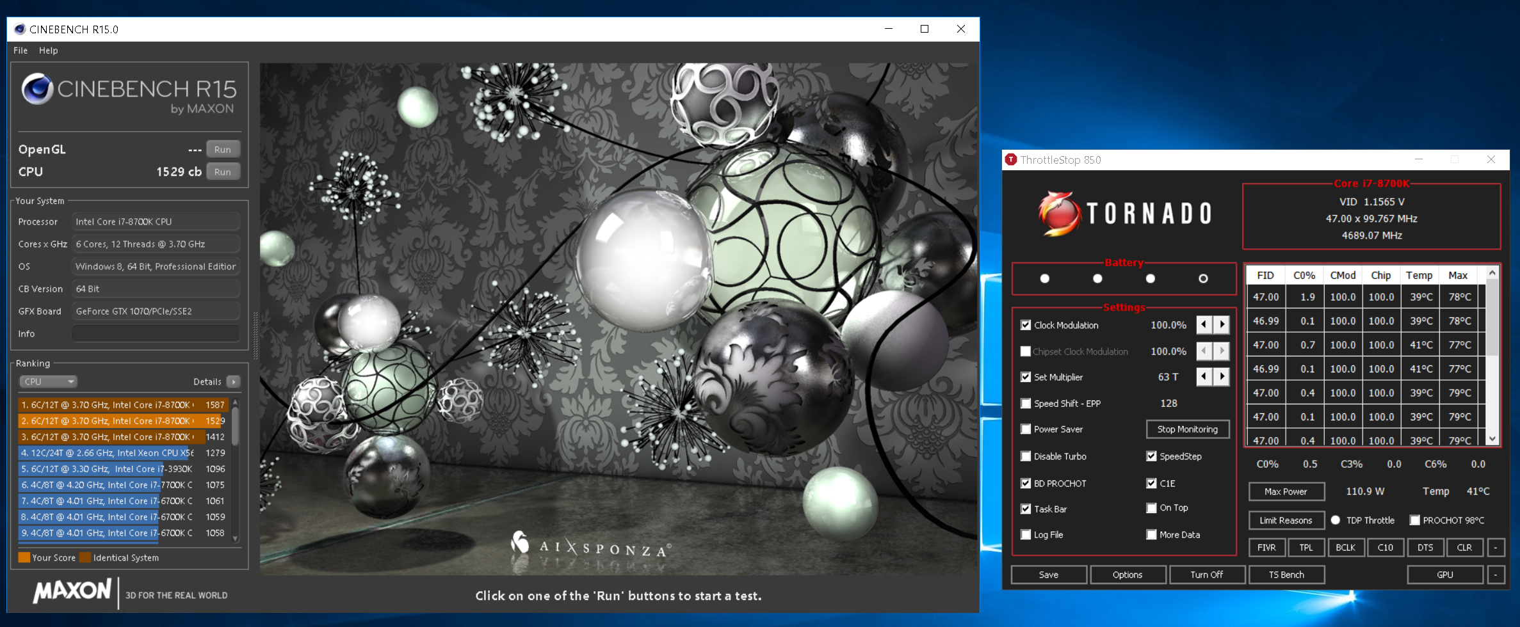
Task: Select ranking entry 1 scoring 1587
Action: coord(123,405)
